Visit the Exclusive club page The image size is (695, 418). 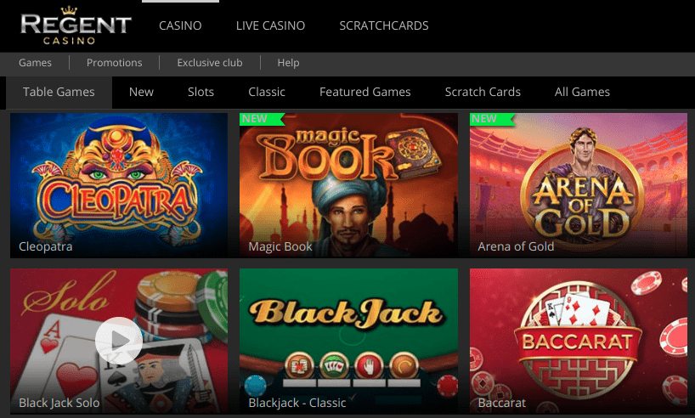[x=210, y=63]
